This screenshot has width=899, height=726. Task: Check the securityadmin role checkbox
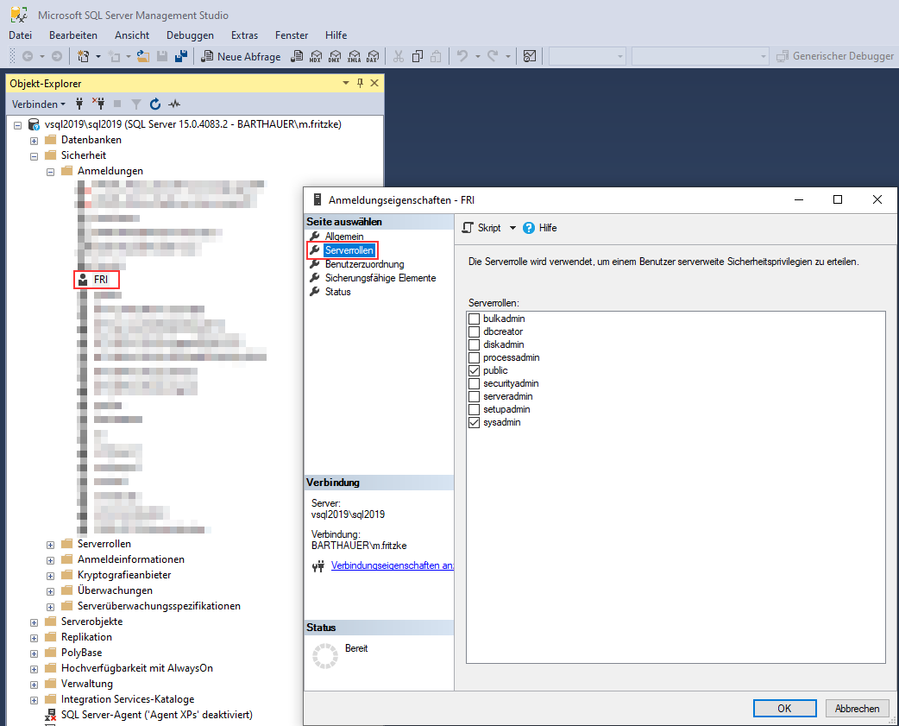pyautogui.click(x=474, y=383)
